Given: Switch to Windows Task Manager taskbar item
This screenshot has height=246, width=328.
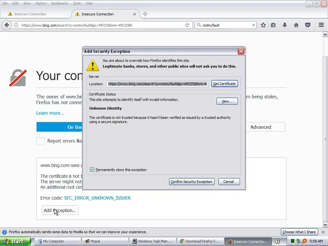Looking at the screenshot, I should [152, 241].
